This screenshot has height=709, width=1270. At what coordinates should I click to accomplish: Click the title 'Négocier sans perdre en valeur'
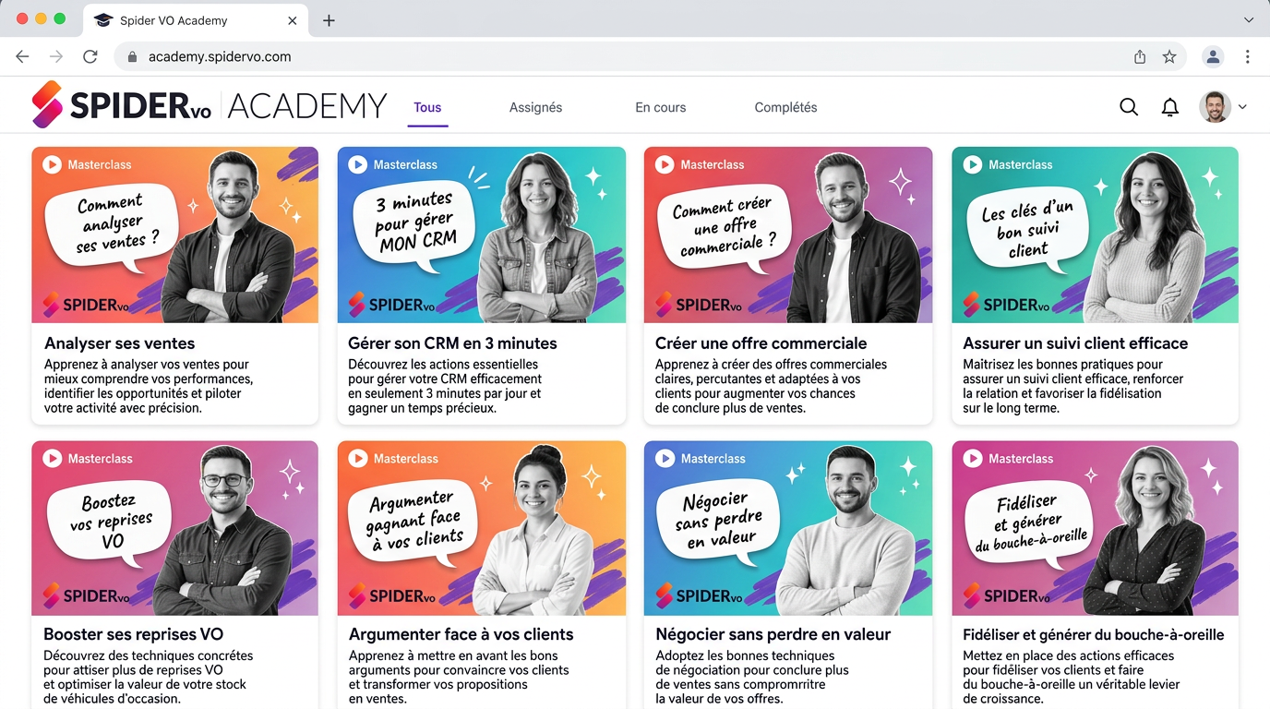(x=773, y=635)
